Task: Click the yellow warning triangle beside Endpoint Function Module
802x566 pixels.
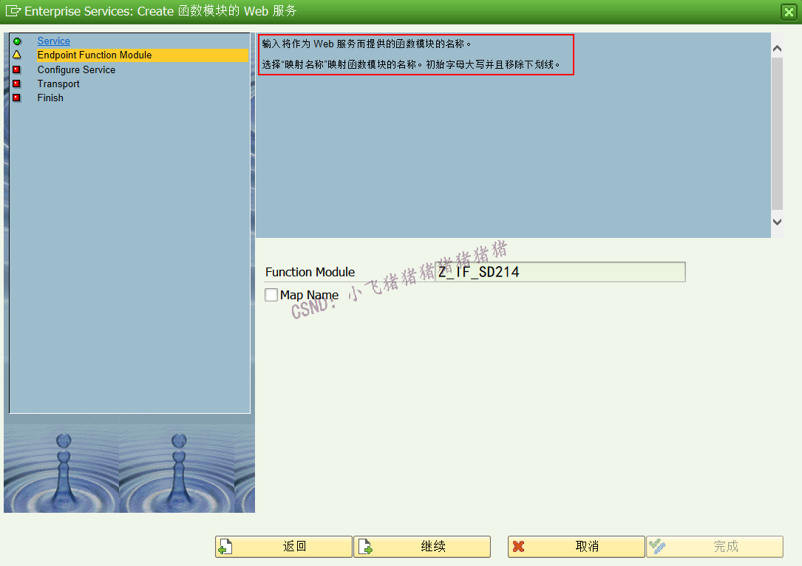Action: point(18,55)
